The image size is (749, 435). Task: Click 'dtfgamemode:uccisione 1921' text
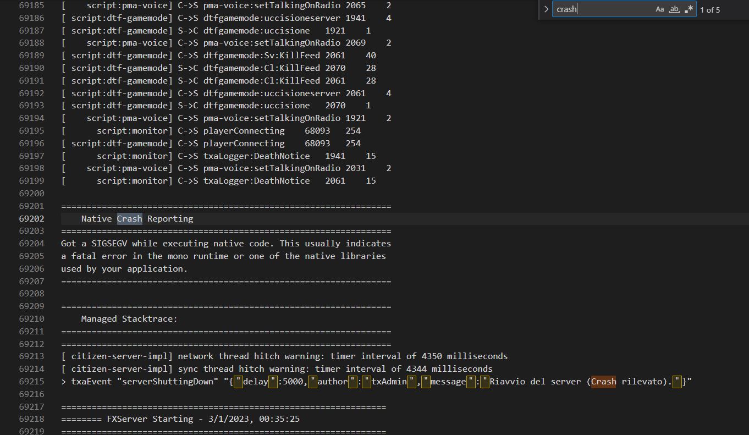click(x=274, y=30)
